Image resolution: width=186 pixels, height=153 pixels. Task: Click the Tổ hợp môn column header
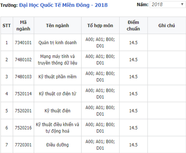pyautogui.click(x=100, y=26)
